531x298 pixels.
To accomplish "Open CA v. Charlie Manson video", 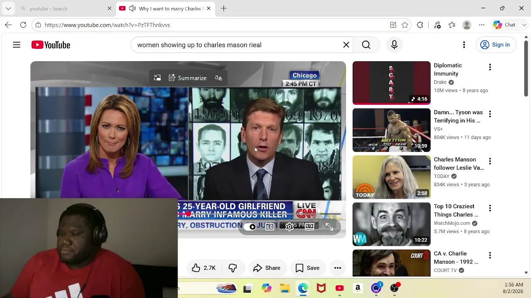I will (x=392, y=262).
